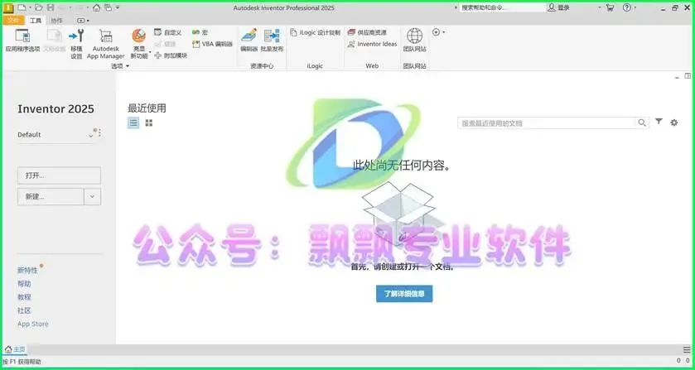Click the 搜索帮助和命令 search field
This screenshot has height=370, width=695.
502,7
